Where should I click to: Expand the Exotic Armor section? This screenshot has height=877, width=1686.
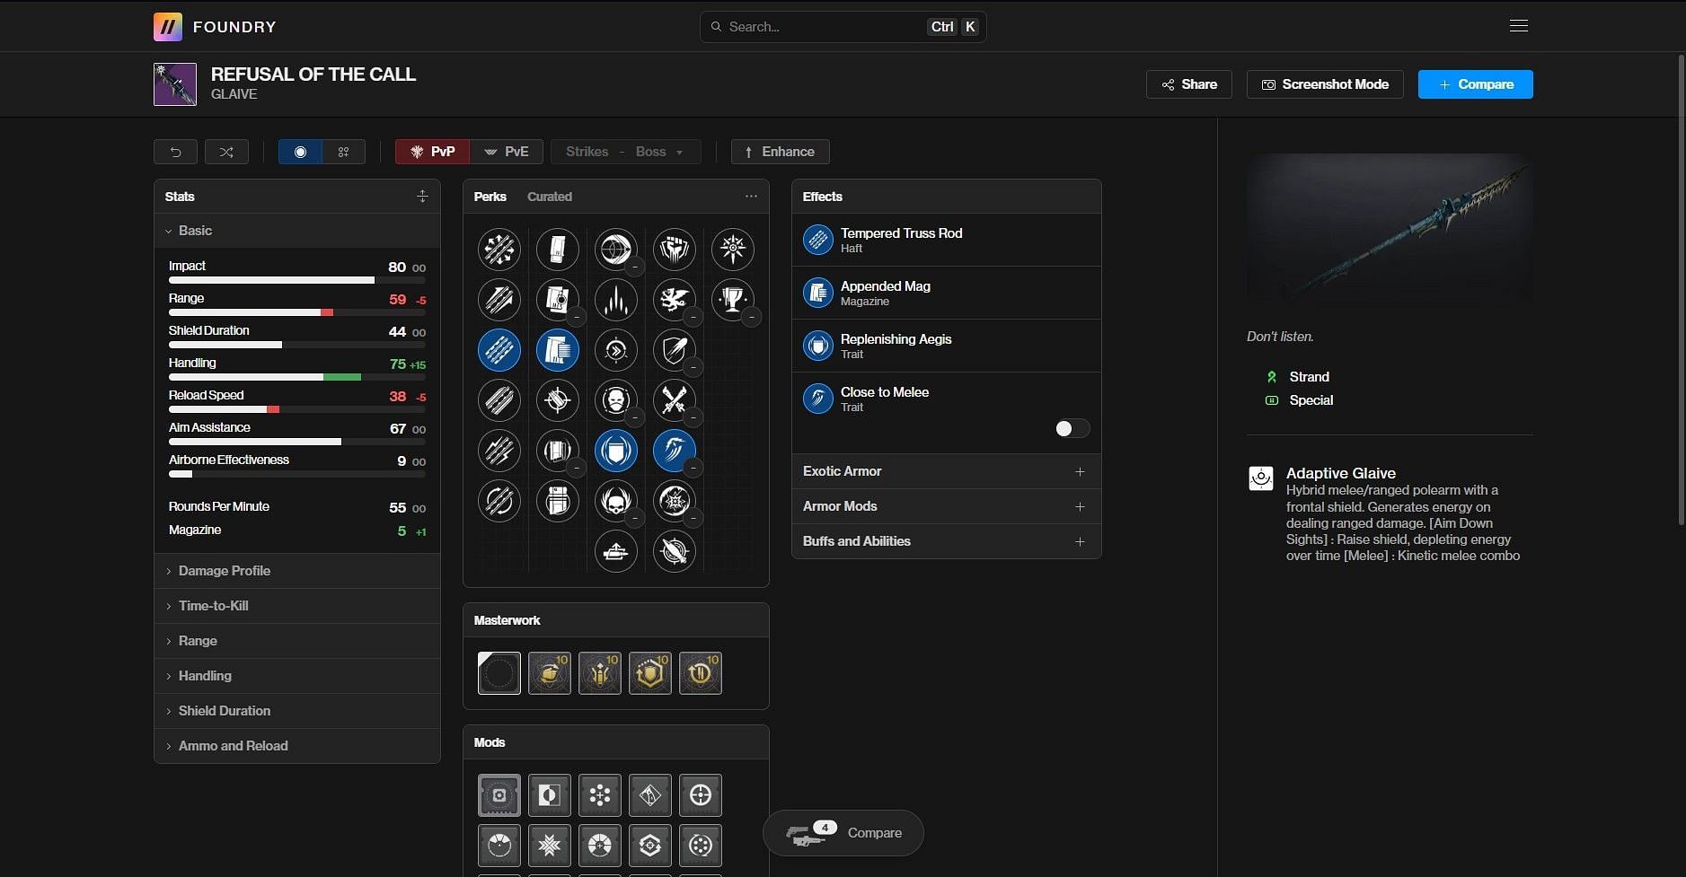click(946, 471)
